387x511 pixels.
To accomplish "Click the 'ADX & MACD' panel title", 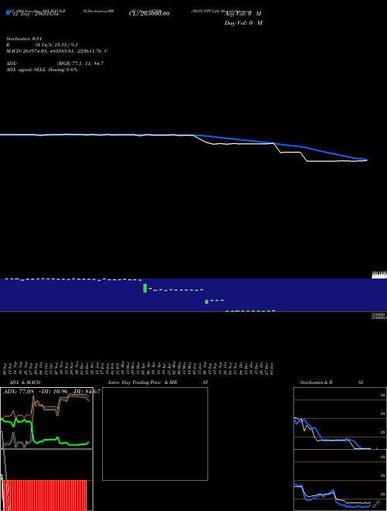I will click(x=25, y=382).
